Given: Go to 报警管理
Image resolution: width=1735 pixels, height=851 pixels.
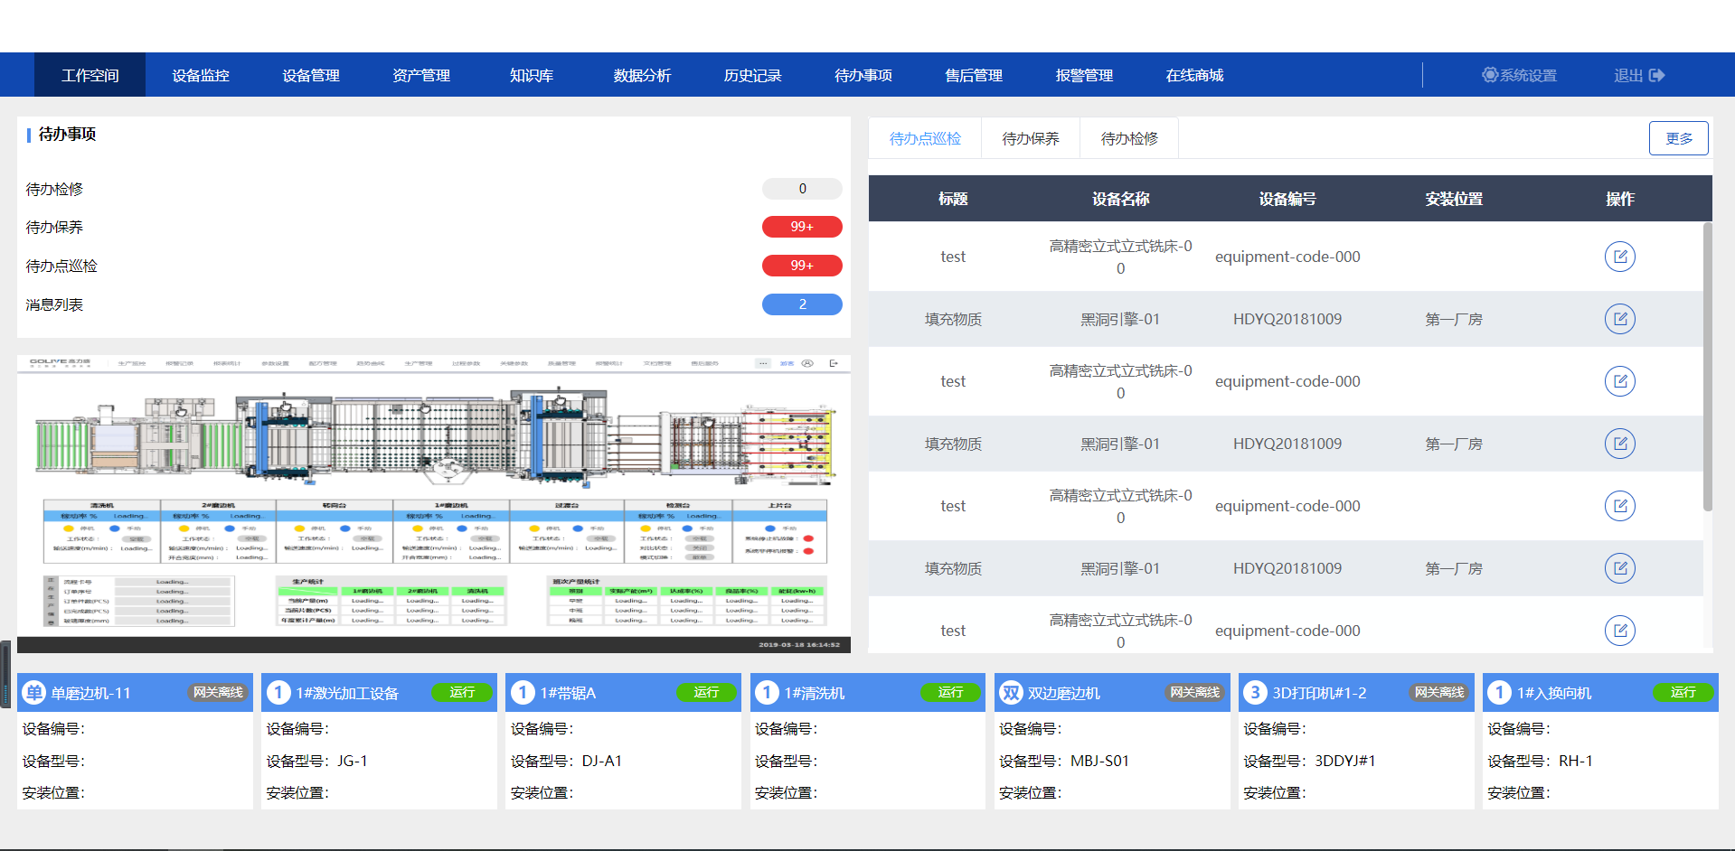Looking at the screenshot, I should (1084, 75).
